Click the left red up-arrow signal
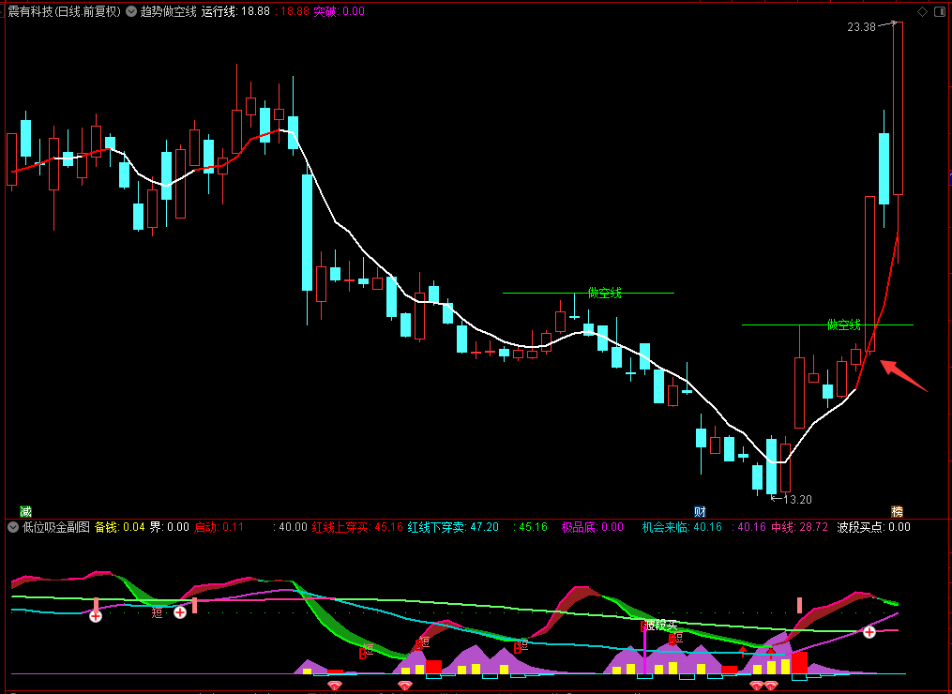 click(743, 652)
